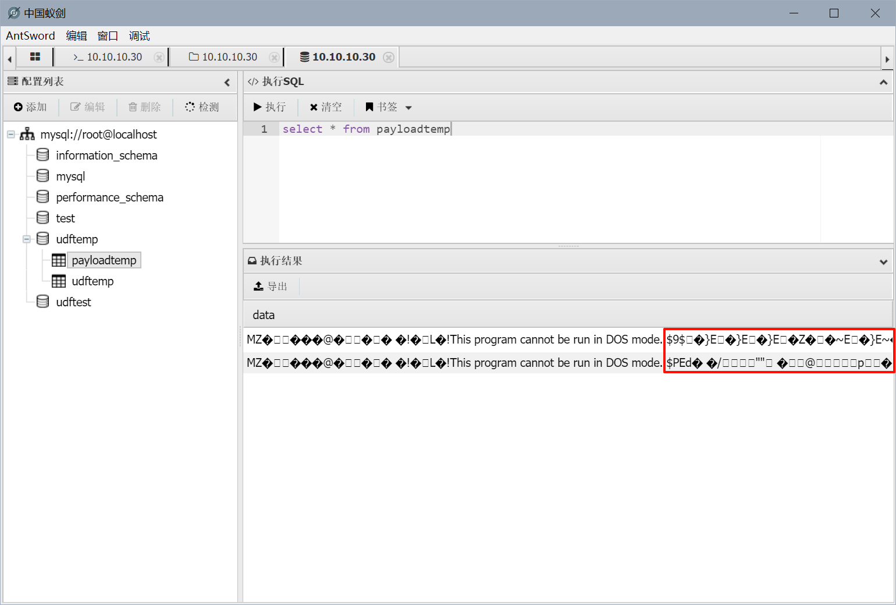This screenshot has height=605, width=896.
Task: Collapse the Execute SQL panel
Action: (883, 82)
